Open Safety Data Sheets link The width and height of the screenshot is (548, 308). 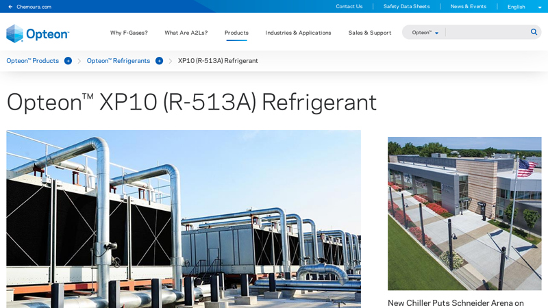tap(406, 6)
